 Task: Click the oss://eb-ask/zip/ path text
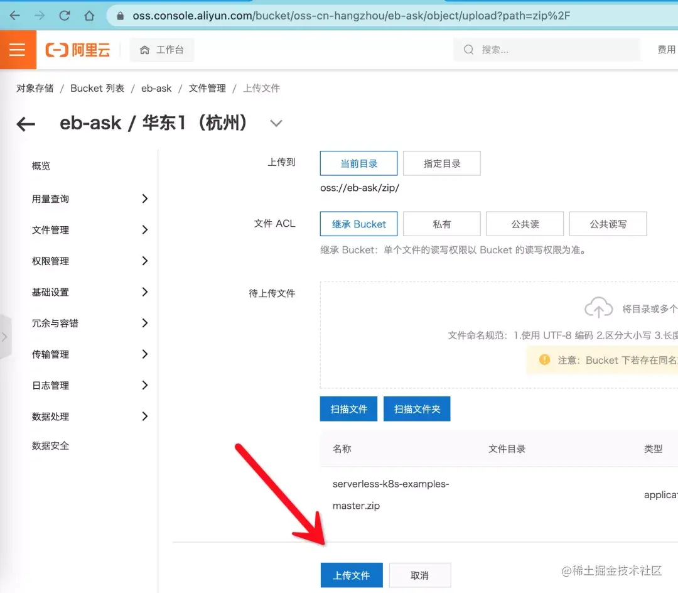[360, 188]
